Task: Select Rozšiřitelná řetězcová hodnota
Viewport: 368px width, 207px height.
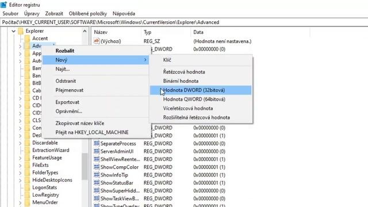Action: click(x=201, y=117)
